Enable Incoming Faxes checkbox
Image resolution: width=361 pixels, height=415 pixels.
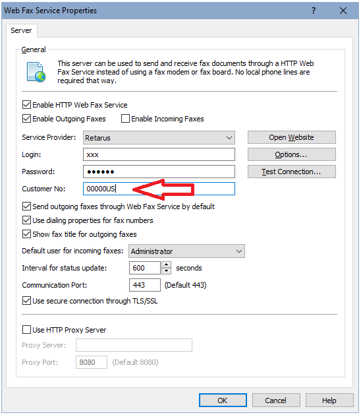coord(125,119)
